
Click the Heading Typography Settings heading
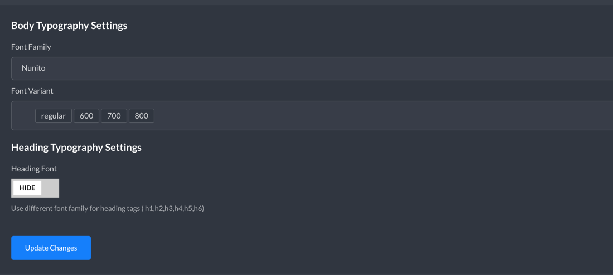click(76, 148)
